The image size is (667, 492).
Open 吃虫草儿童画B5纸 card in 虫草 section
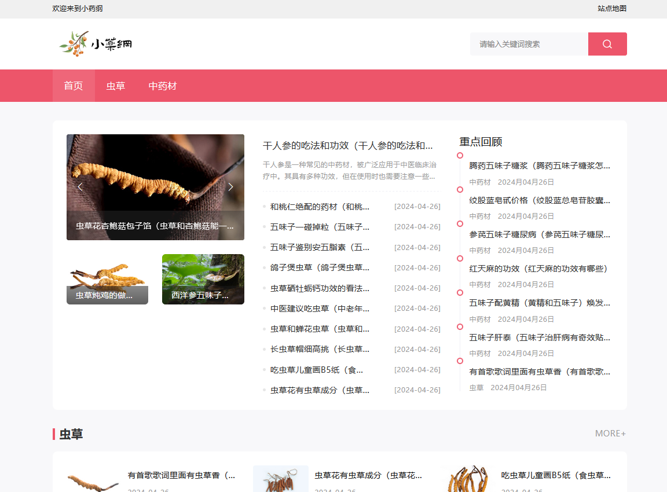[x=555, y=475]
